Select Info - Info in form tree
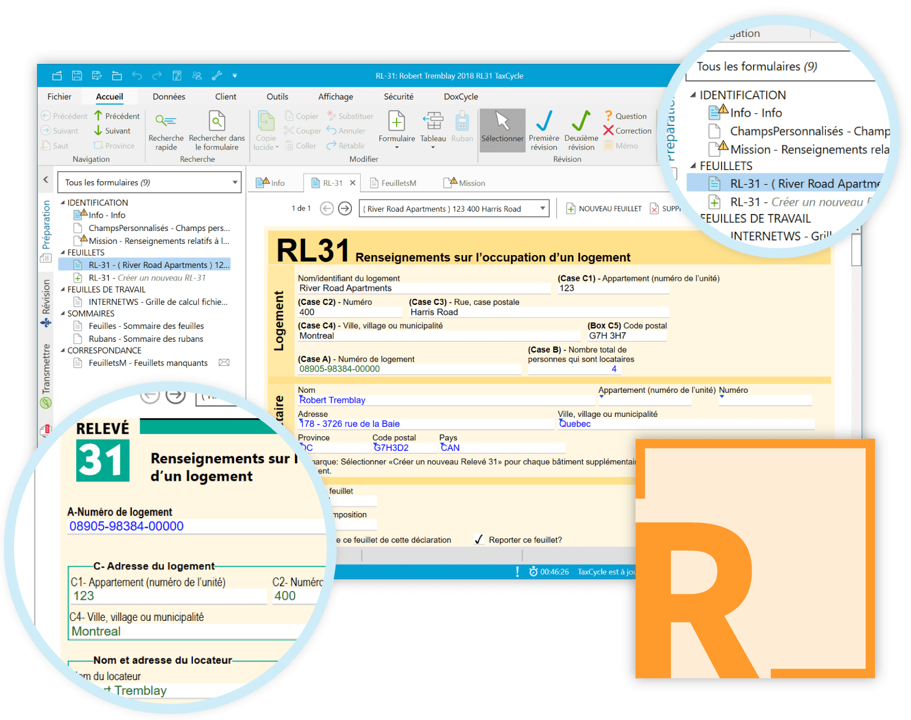 (x=100, y=215)
